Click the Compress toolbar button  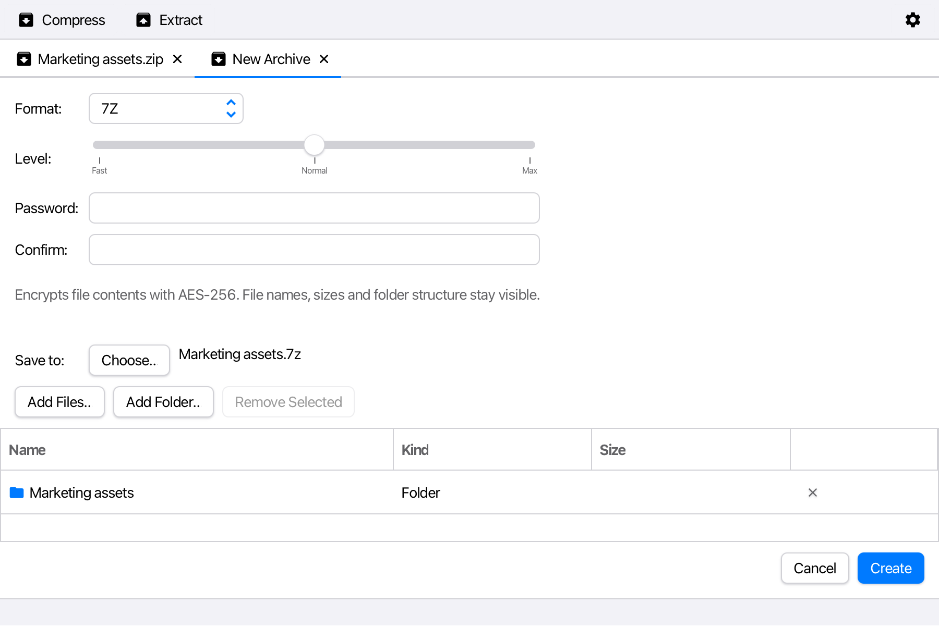(x=62, y=20)
